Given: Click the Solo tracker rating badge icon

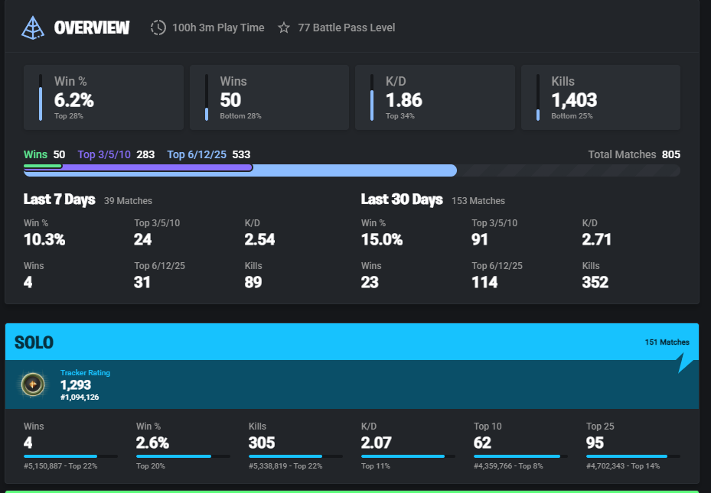Looking at the screenshot, I should [33, 384].
